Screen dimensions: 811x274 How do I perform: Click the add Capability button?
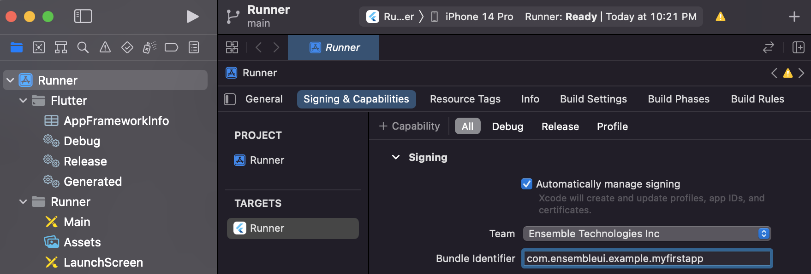click(x=409, y=126)
